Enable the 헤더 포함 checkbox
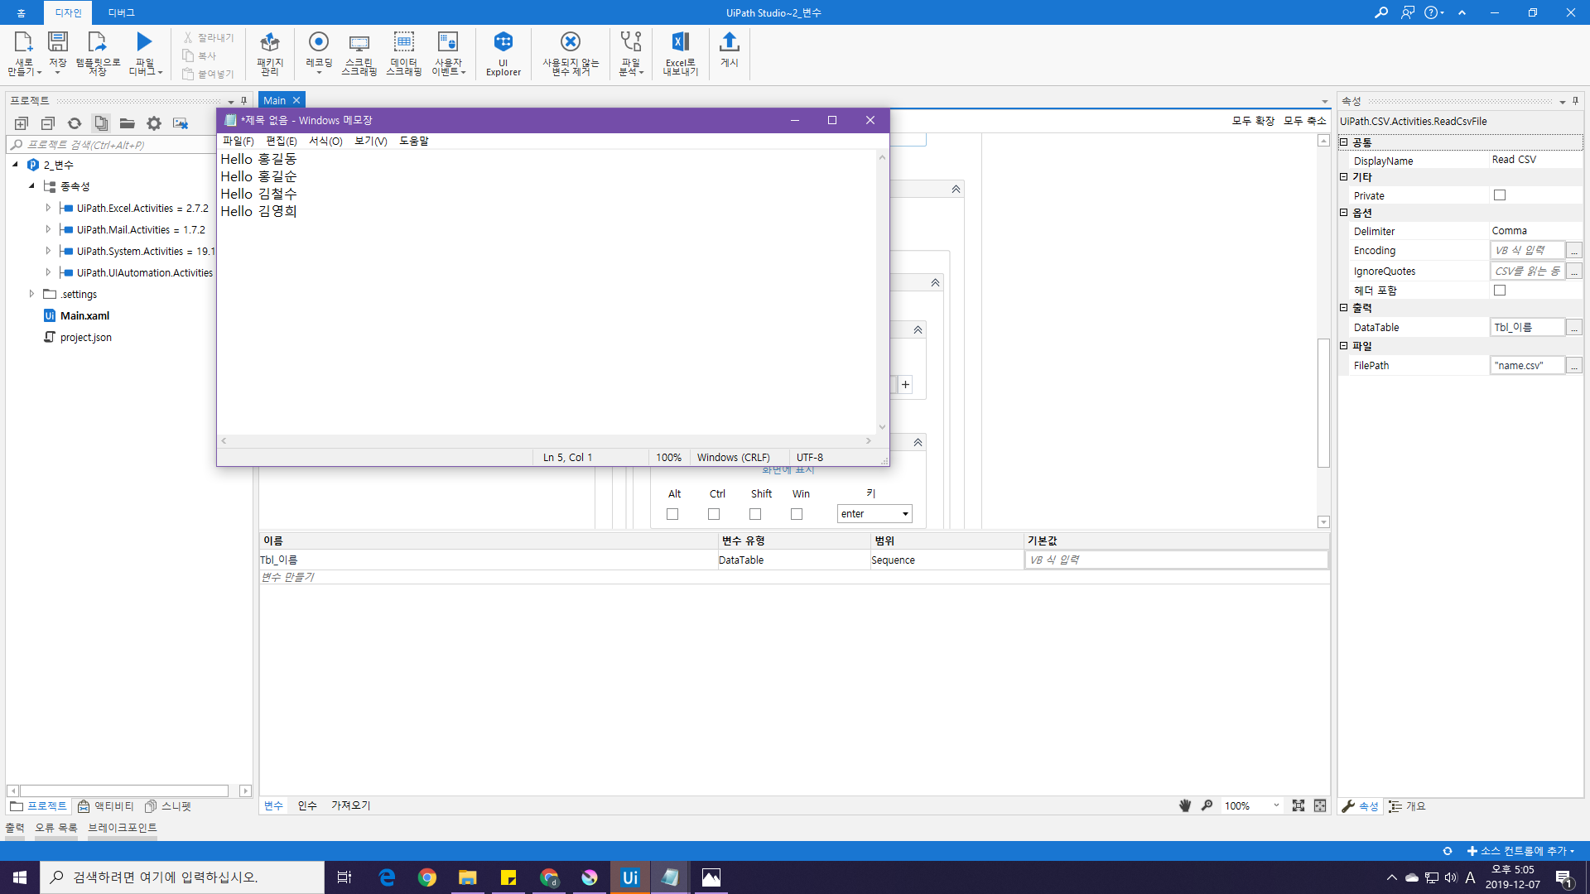1590x894 pixels. click(1499, 291)
